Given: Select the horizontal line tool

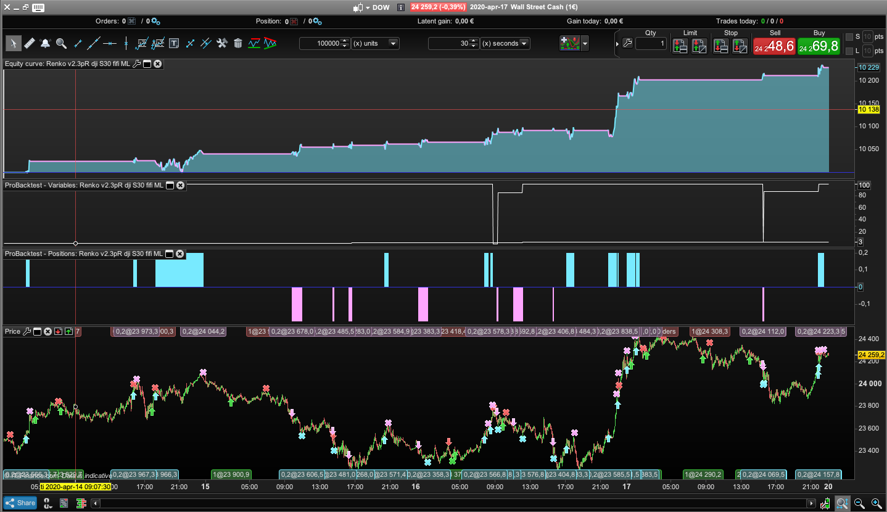Looking at the screenshot, I should pyautogui.click(x=110, y=43).
